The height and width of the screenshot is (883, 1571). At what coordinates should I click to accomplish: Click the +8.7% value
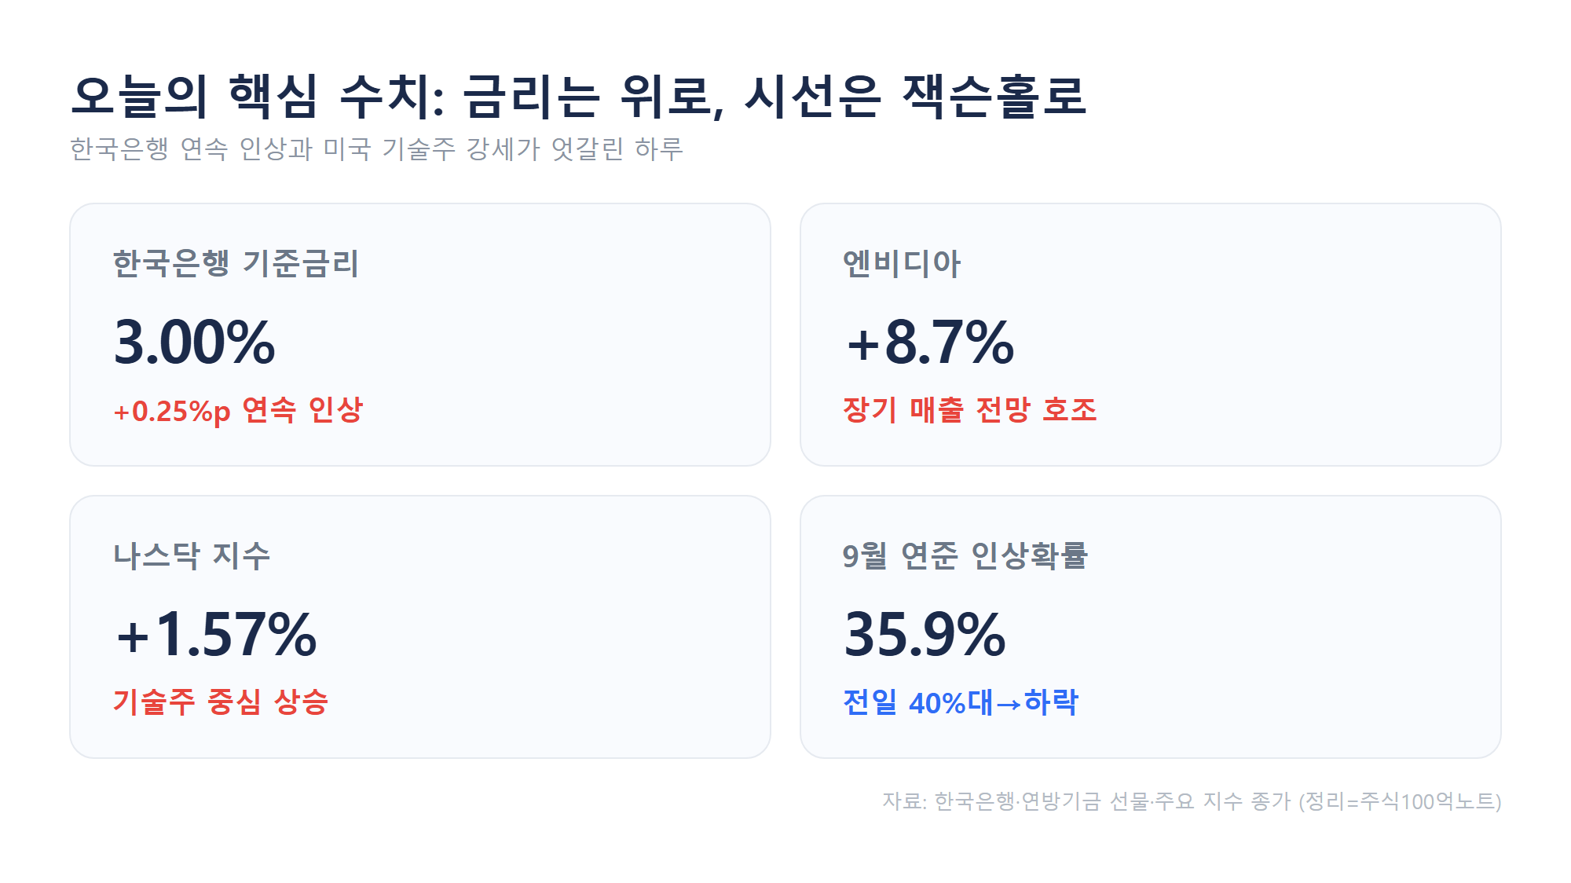929,343
